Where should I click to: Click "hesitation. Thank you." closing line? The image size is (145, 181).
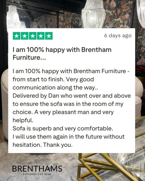pyautogui.click(x=43, y=145)
